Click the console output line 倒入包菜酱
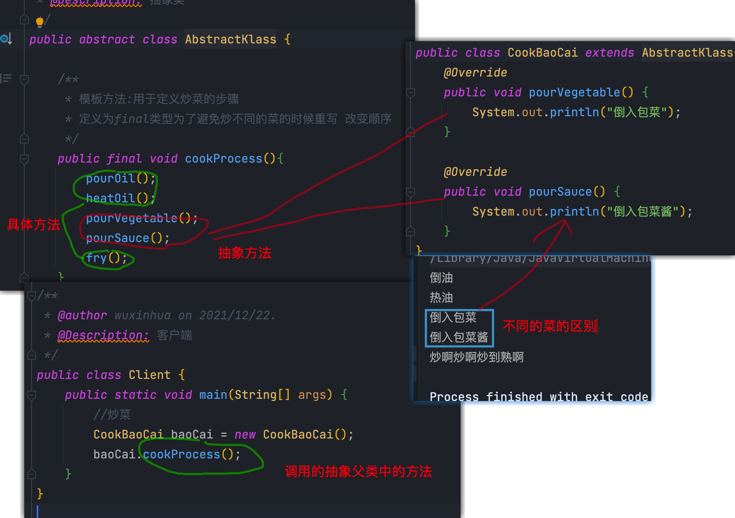This screenshot has width=735, height=518. (459, 337)
